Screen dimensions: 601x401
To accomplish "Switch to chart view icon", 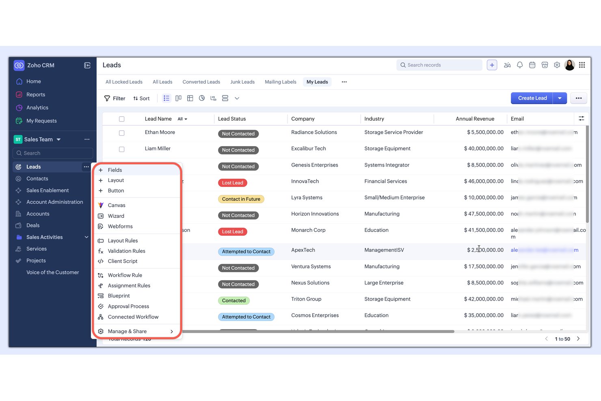I will [202, 98].
